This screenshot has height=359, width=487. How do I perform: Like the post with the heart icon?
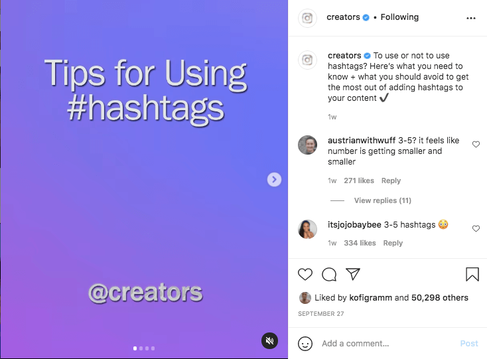coord(305,275)
